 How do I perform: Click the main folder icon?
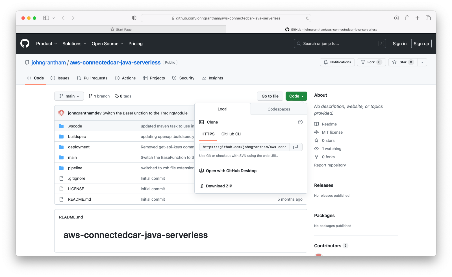pyautogui.click(x=61, y=157)
